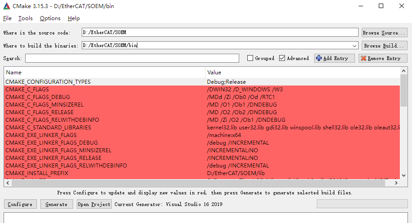Click the /MD /O2 /Ob2 /DNDEBUG value
This screenshot has width=412, height=223.
point(242,112)
